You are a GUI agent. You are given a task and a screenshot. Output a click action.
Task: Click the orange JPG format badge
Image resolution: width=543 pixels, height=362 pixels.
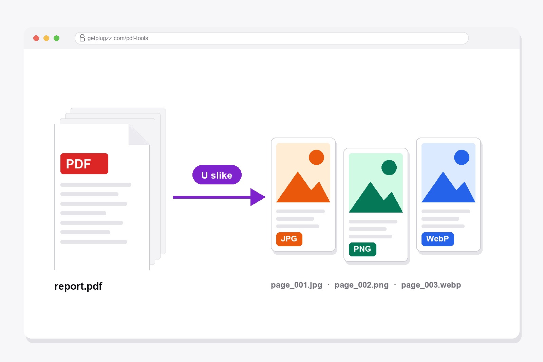point(289,239)
